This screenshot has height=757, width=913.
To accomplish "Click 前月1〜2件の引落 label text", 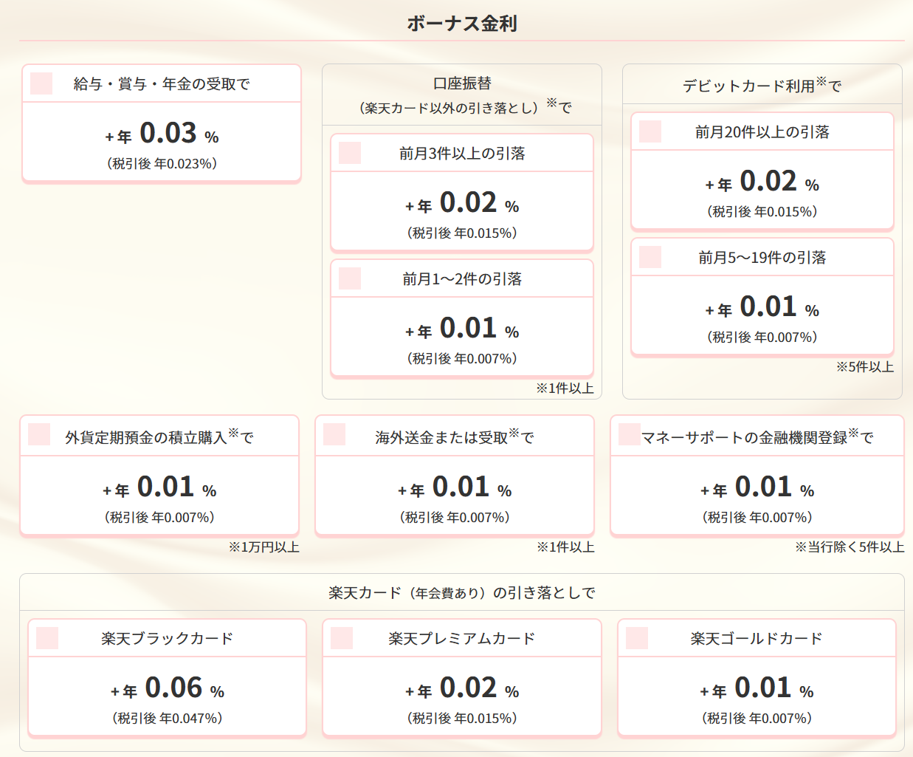I will click(462, 279).
